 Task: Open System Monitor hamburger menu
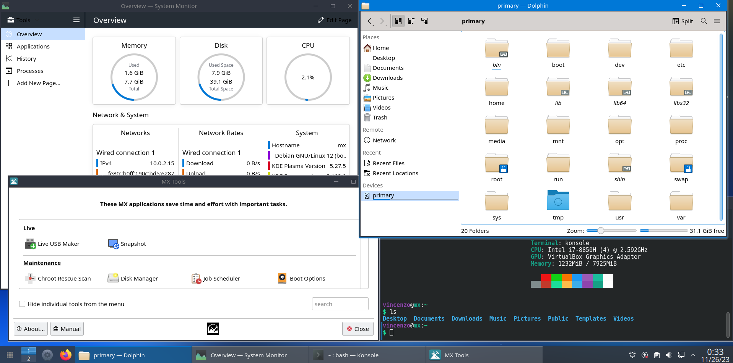[x=76, y=20]
